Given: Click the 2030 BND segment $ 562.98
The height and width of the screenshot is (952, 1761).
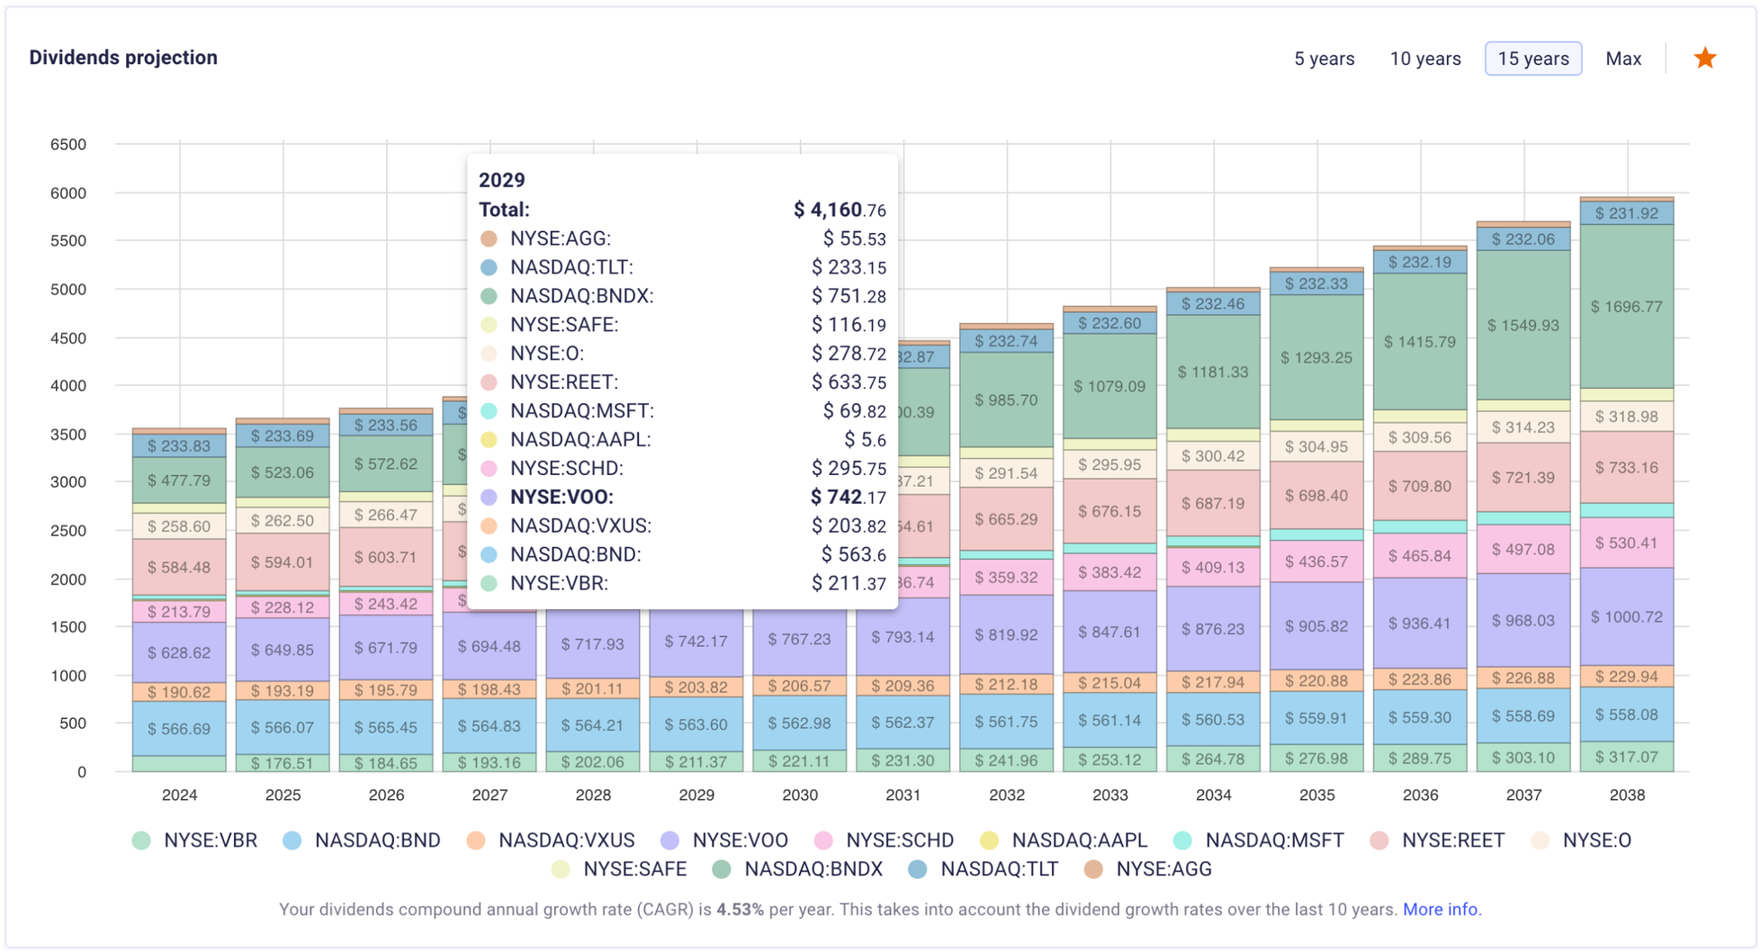Looking at the screenshot, I should (x=799, y=723).
